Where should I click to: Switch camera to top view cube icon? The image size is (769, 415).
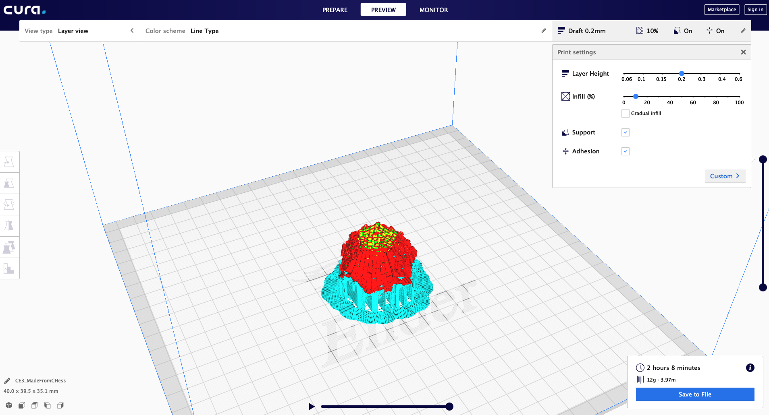pos(35,405)
